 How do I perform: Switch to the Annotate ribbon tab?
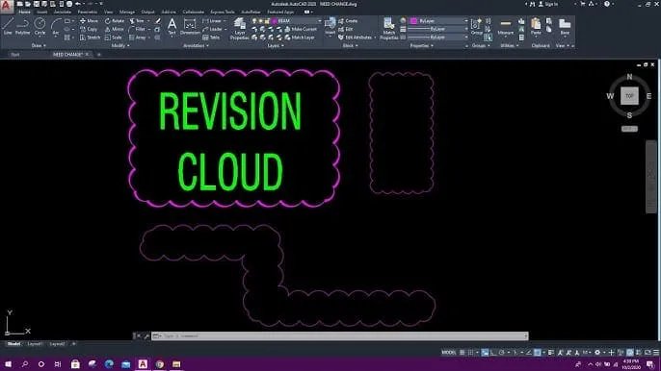(x=63, y=12)
